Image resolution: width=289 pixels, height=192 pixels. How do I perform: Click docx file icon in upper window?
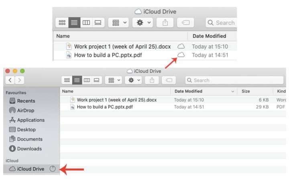(x=69, y=46)
